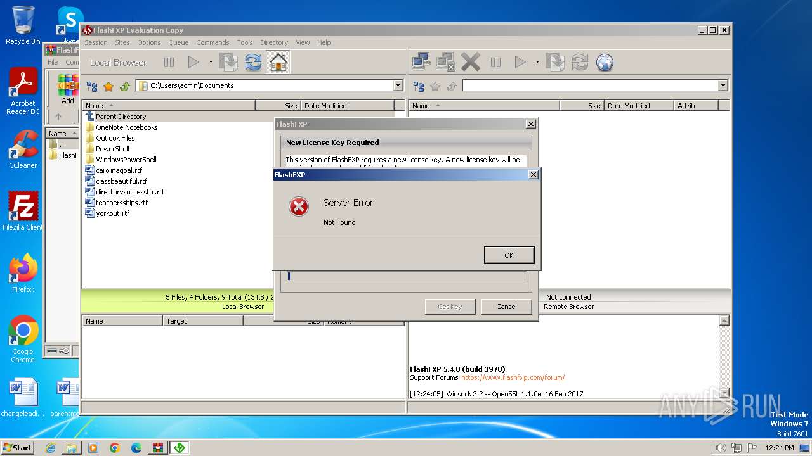Select the WindowsPowerShell folder

click(x=126, y=160)
